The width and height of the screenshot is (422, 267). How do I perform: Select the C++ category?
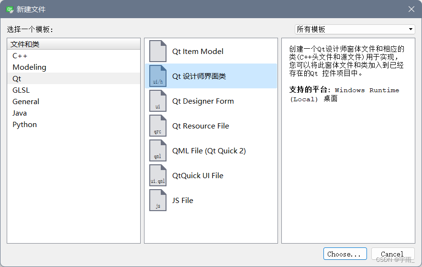tap(74, 55)
